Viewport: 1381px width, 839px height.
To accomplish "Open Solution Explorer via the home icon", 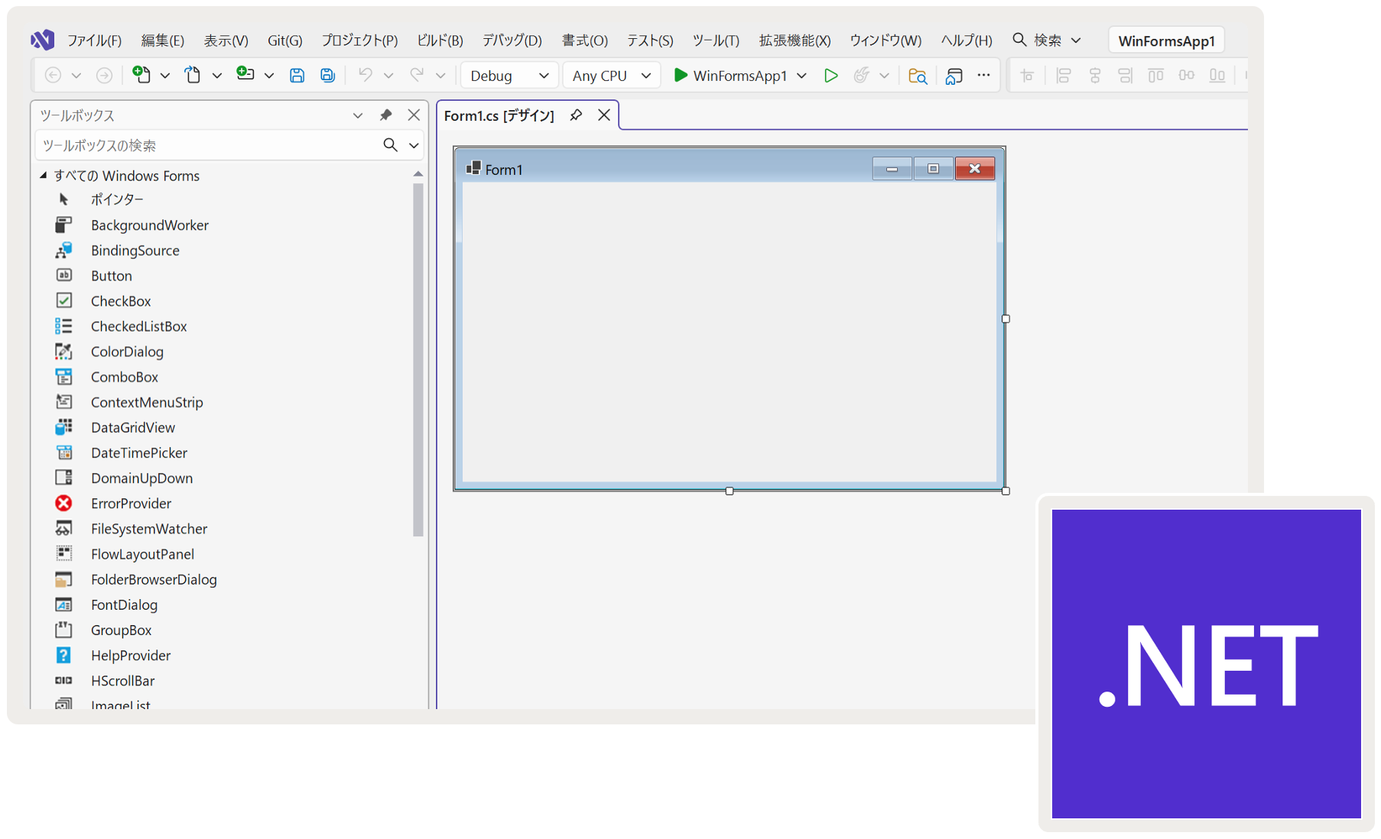I will point(954,76).
